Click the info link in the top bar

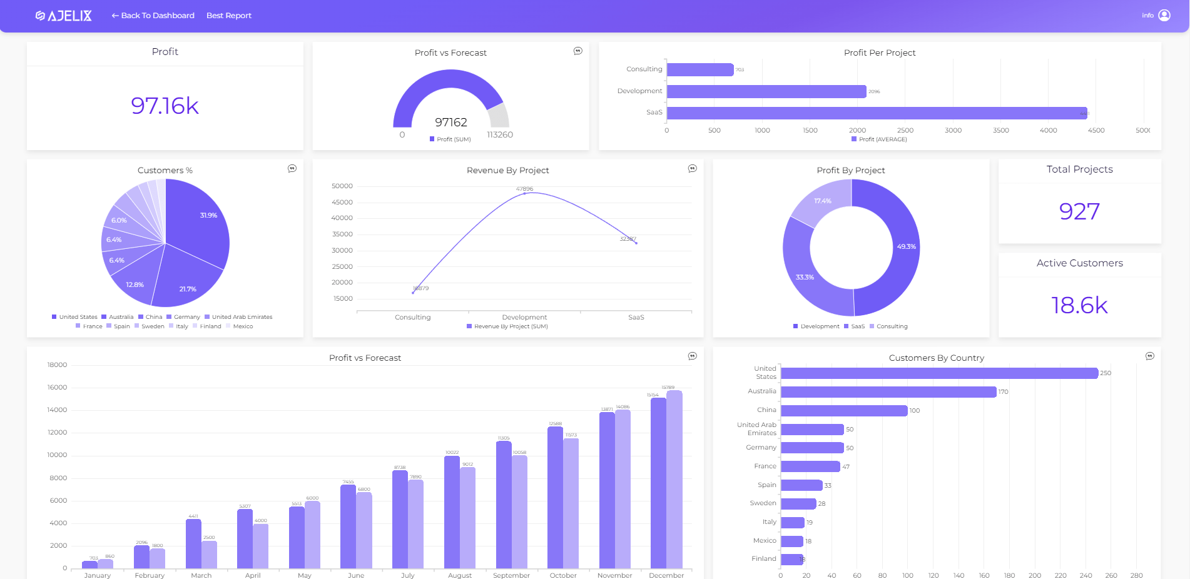pyautogui.click(x=1147, y=14)
